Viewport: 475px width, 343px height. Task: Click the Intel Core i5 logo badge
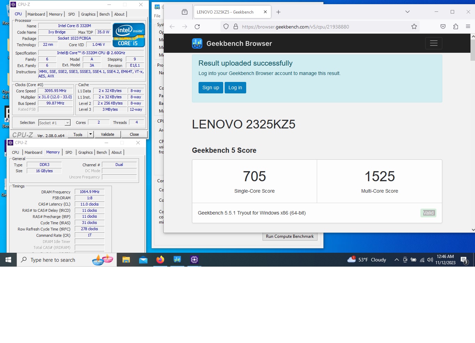point(129,35)
